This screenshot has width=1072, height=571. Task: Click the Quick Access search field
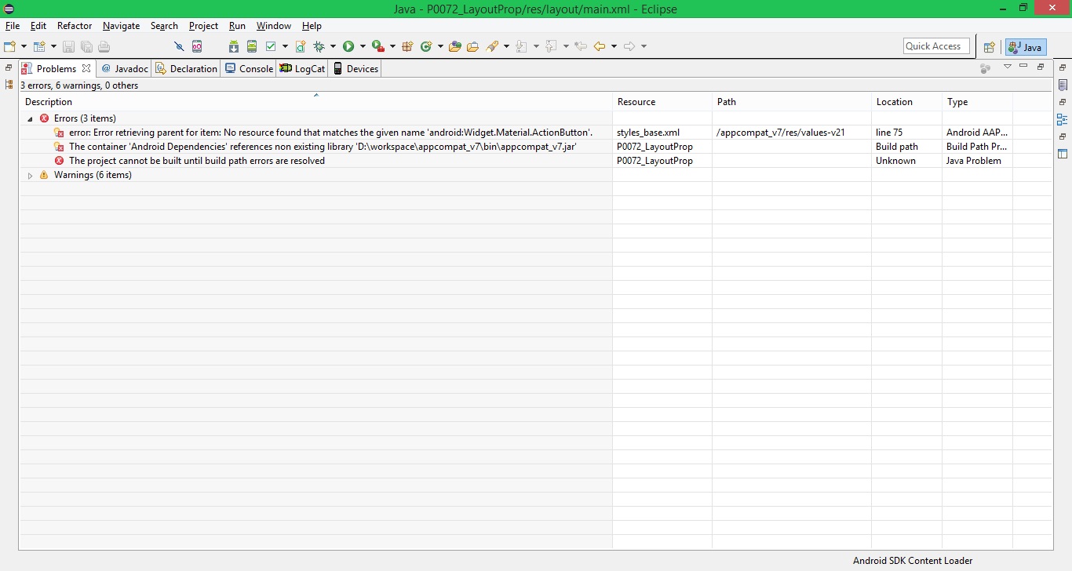click(936, 46)
